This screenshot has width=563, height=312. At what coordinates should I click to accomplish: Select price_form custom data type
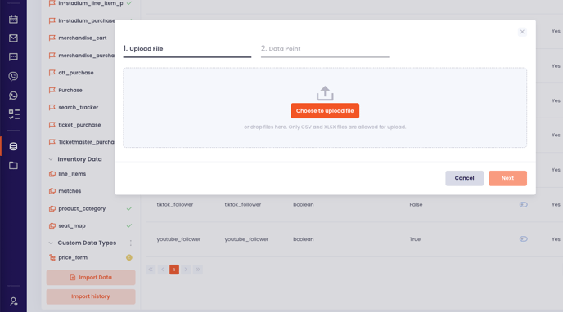click(73, 257)
